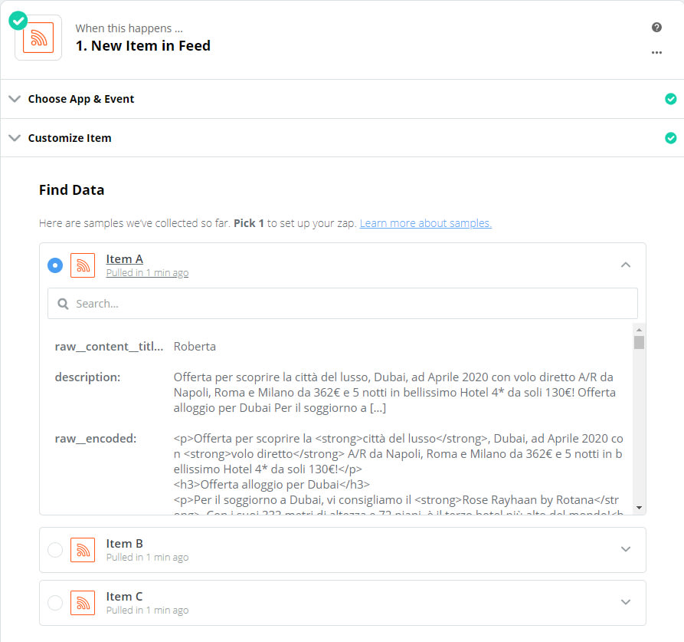Click the green check beside Choose App & Event
This screenshot has width=684, height=642.
pyautogui.click(x=670, y=99)
